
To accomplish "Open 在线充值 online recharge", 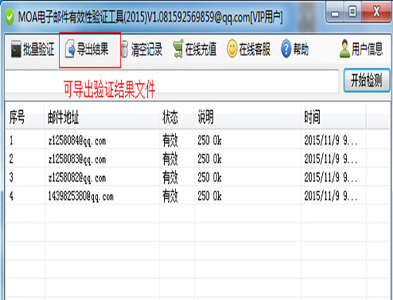I will click(x=194, y=48).
